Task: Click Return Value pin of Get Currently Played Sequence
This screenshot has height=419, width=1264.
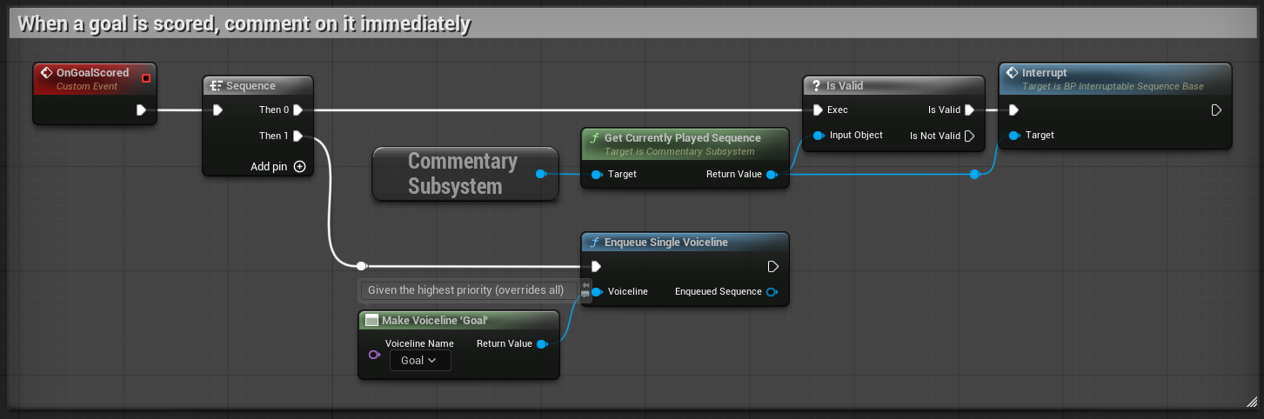Action: point(771,174)
